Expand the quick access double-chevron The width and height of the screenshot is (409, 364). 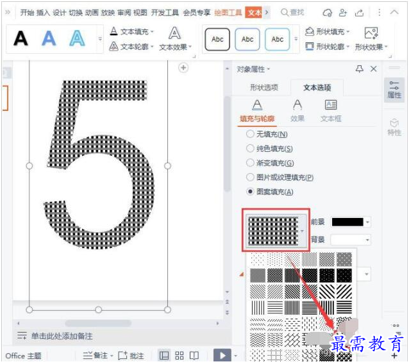point(8,12)
